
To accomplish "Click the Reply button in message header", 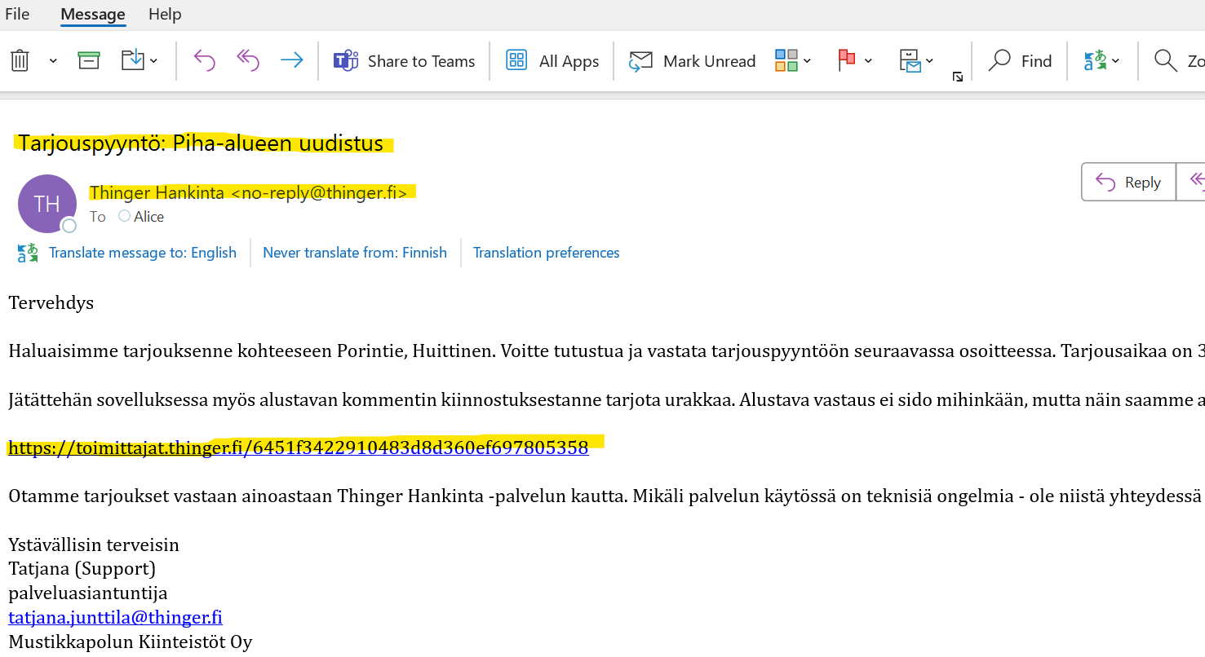I will click(x=1128, y=182).
